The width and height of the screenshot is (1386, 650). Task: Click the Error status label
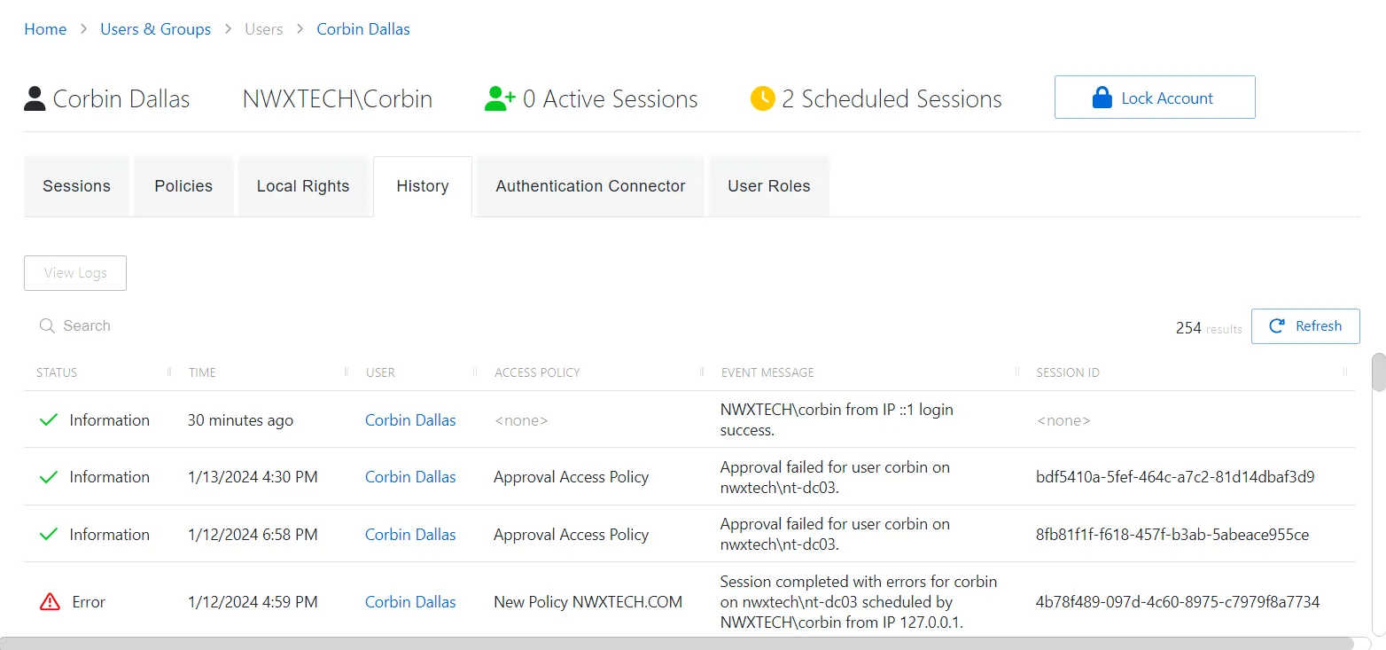89,602
